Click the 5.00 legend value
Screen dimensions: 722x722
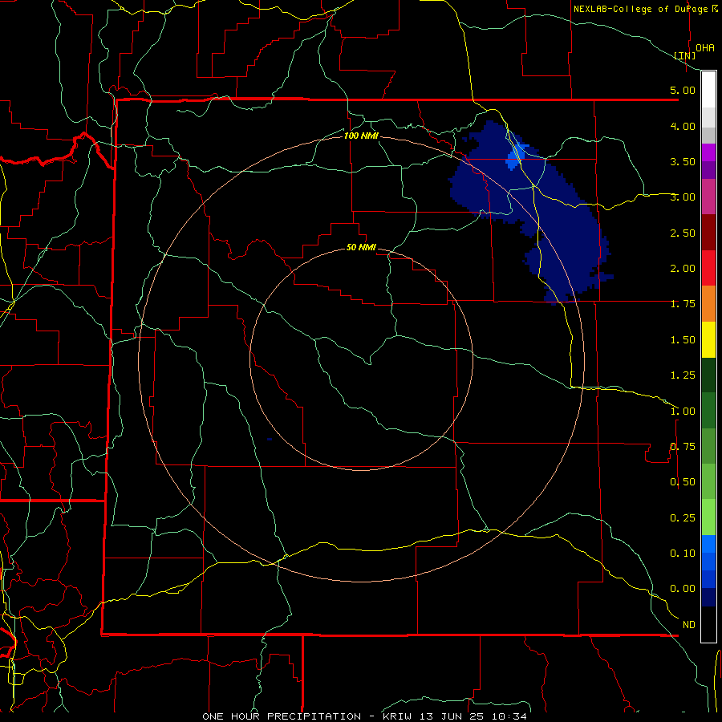coord(683,90)
